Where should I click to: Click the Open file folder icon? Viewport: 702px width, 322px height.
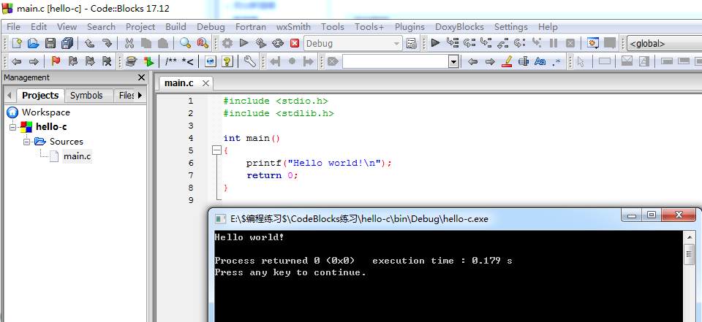point(34,43)
